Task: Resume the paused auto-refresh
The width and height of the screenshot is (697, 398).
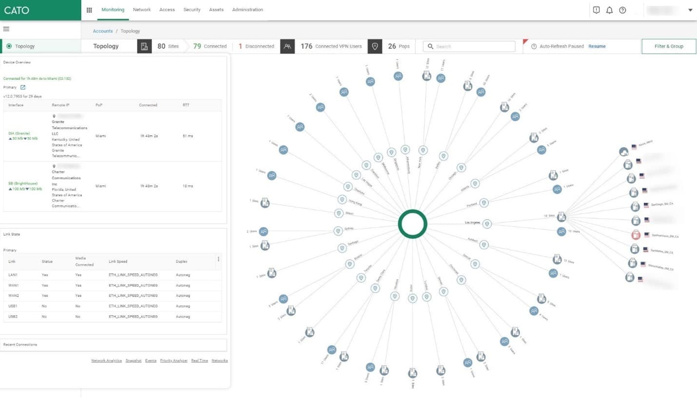Action: coord(597,46)
